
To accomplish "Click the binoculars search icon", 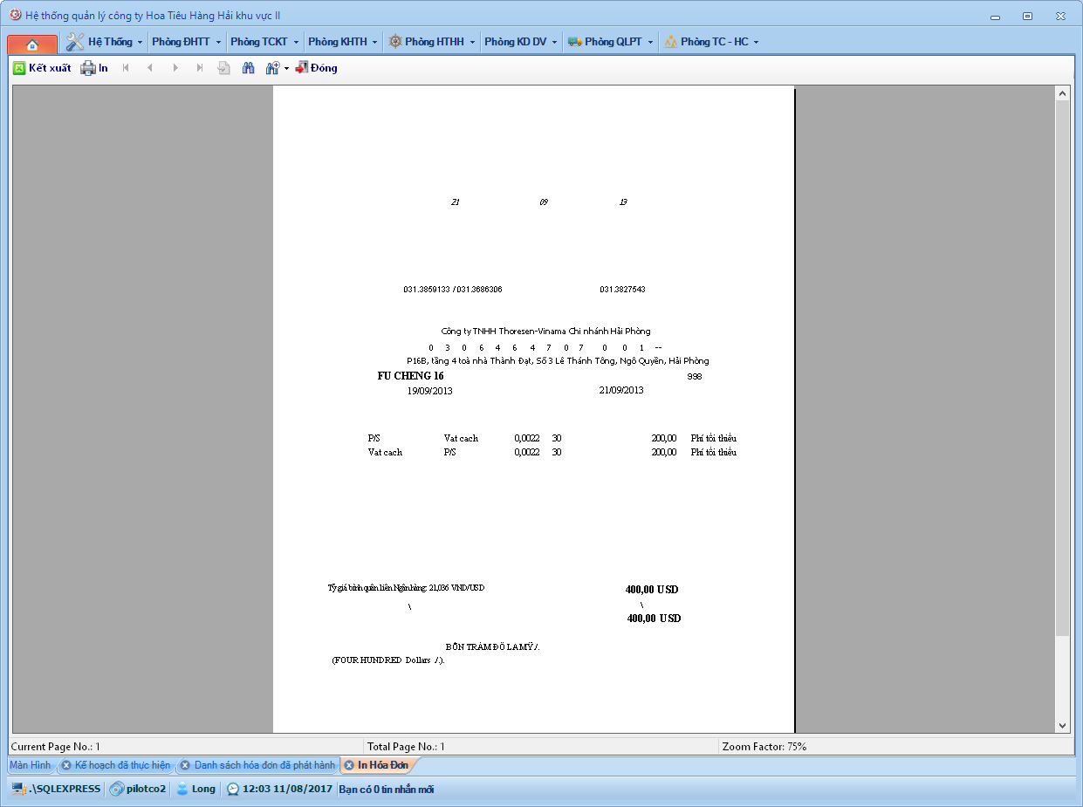I will [248, 68].
